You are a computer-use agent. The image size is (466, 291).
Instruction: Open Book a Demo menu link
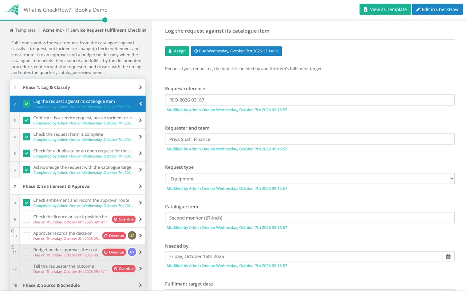(x=91, y=10)
